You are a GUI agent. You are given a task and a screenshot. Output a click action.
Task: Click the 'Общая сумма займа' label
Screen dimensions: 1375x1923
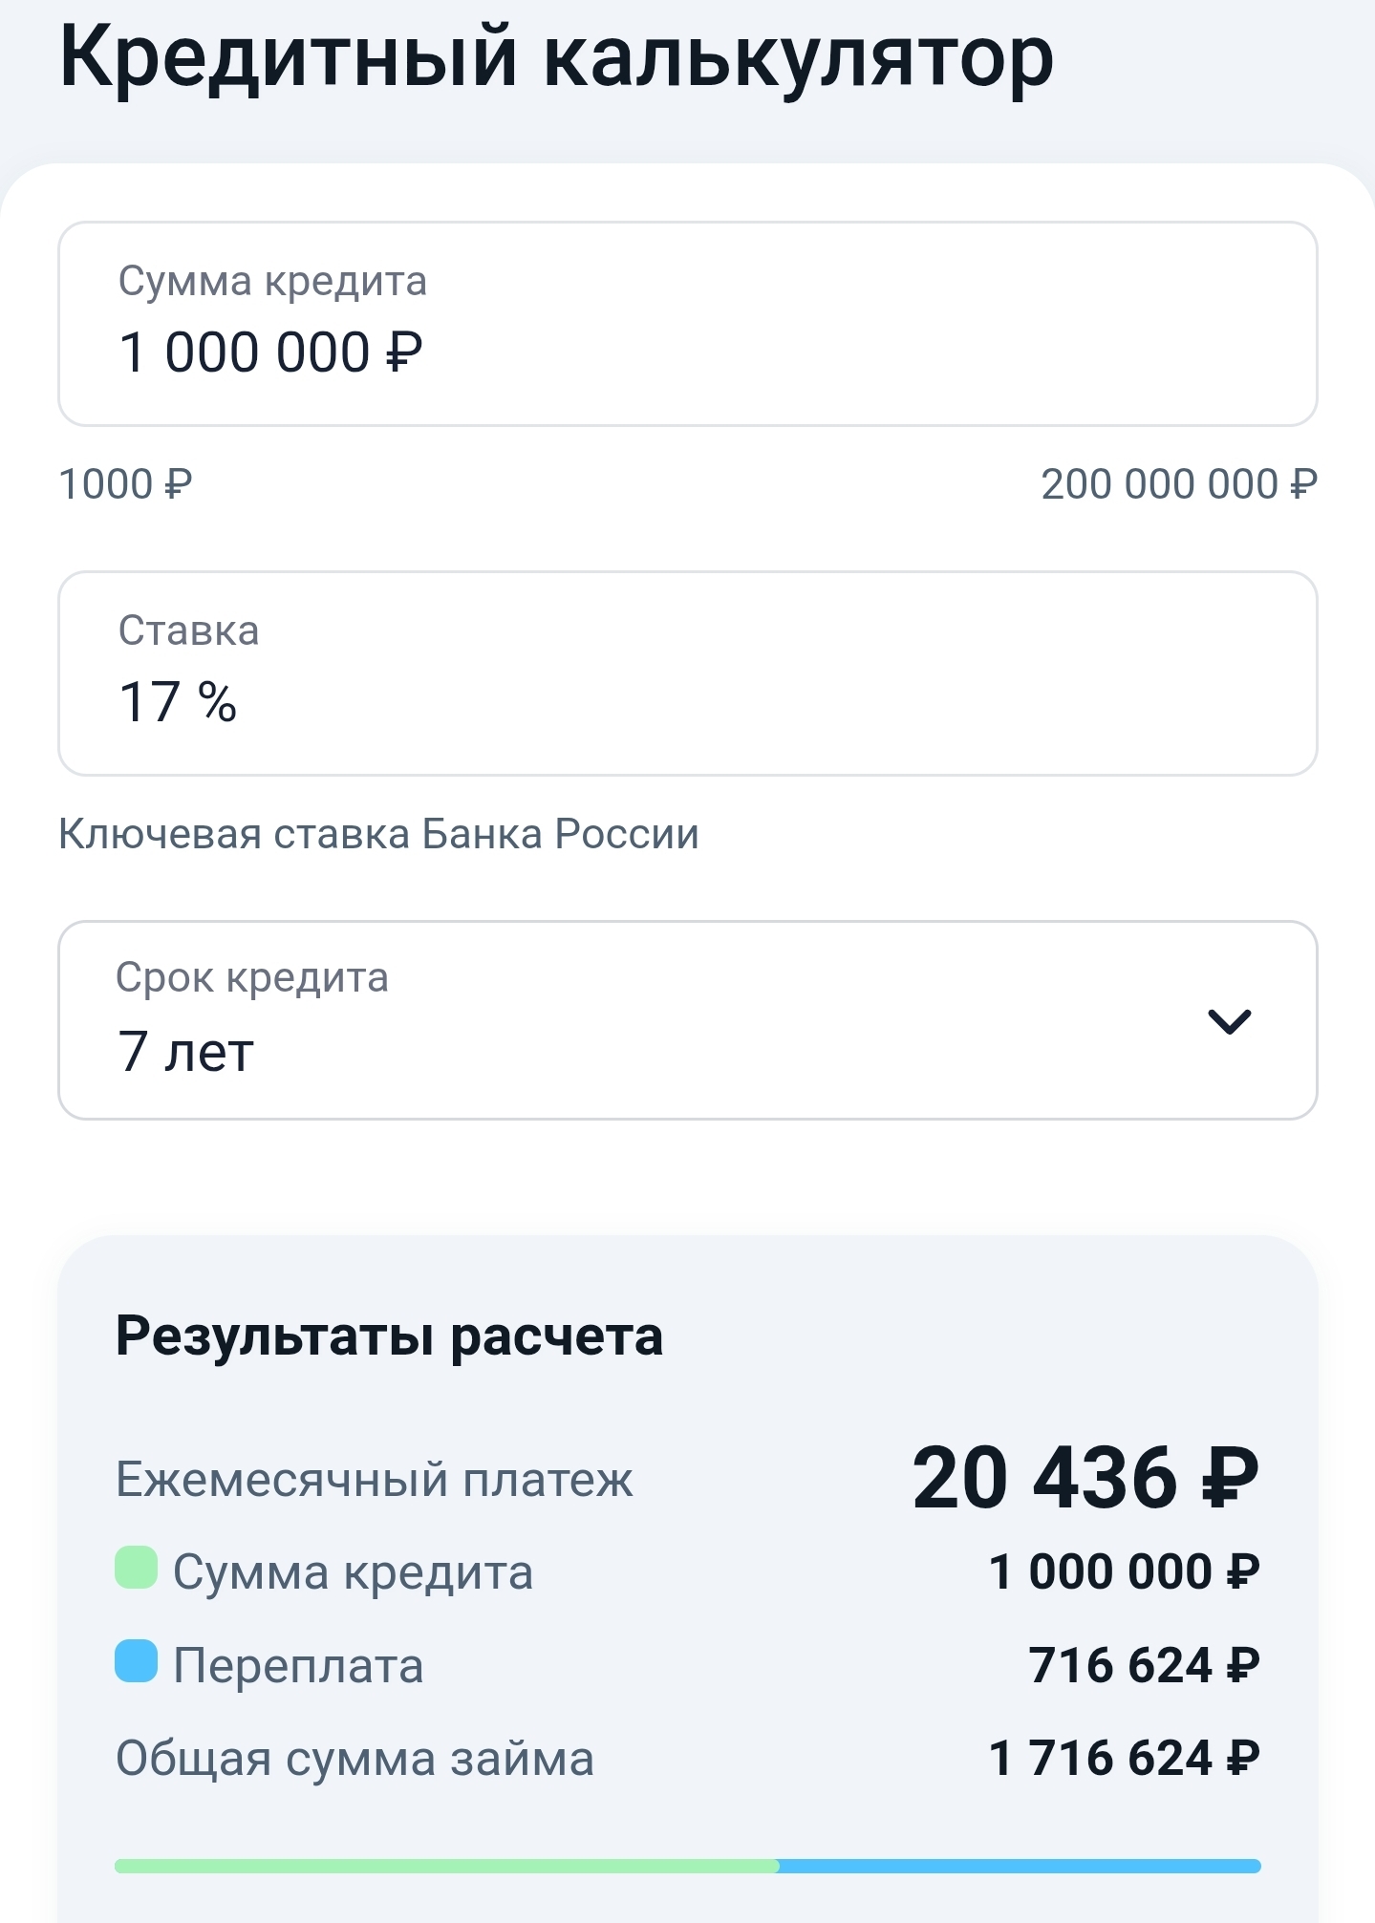tap(354, 1759)
